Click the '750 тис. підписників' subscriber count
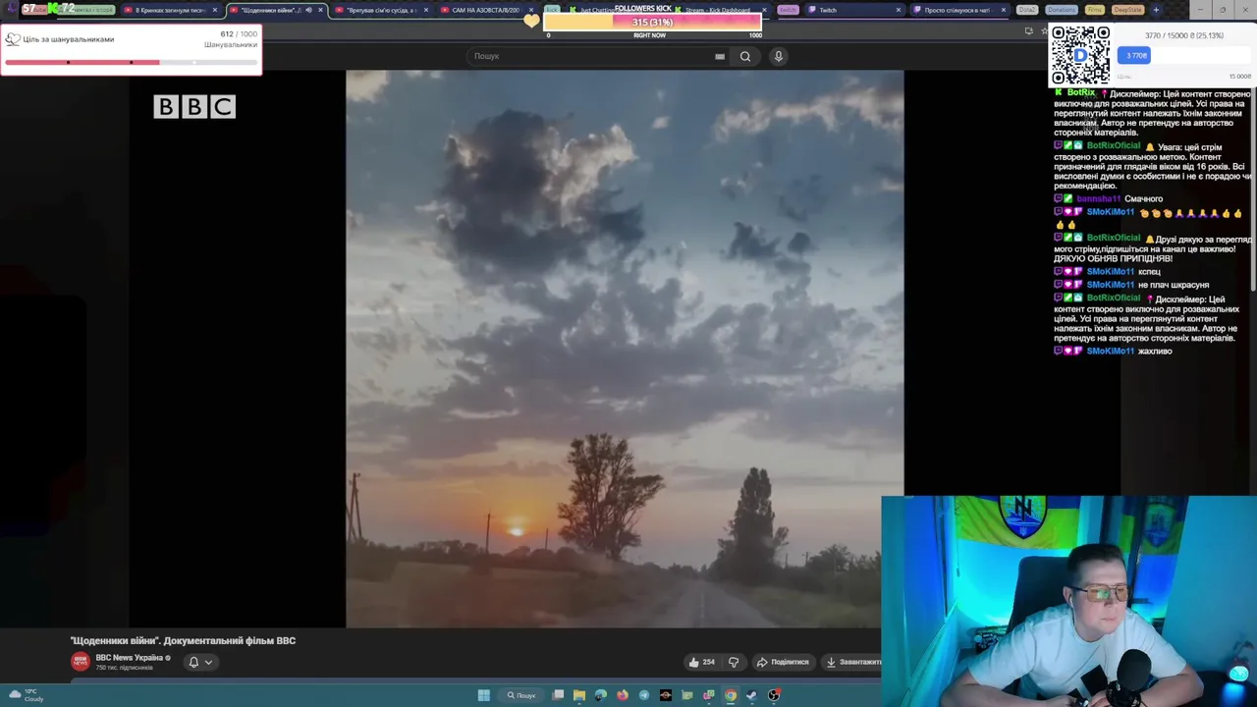The image size is (1257, 707). tap(124, 668)
